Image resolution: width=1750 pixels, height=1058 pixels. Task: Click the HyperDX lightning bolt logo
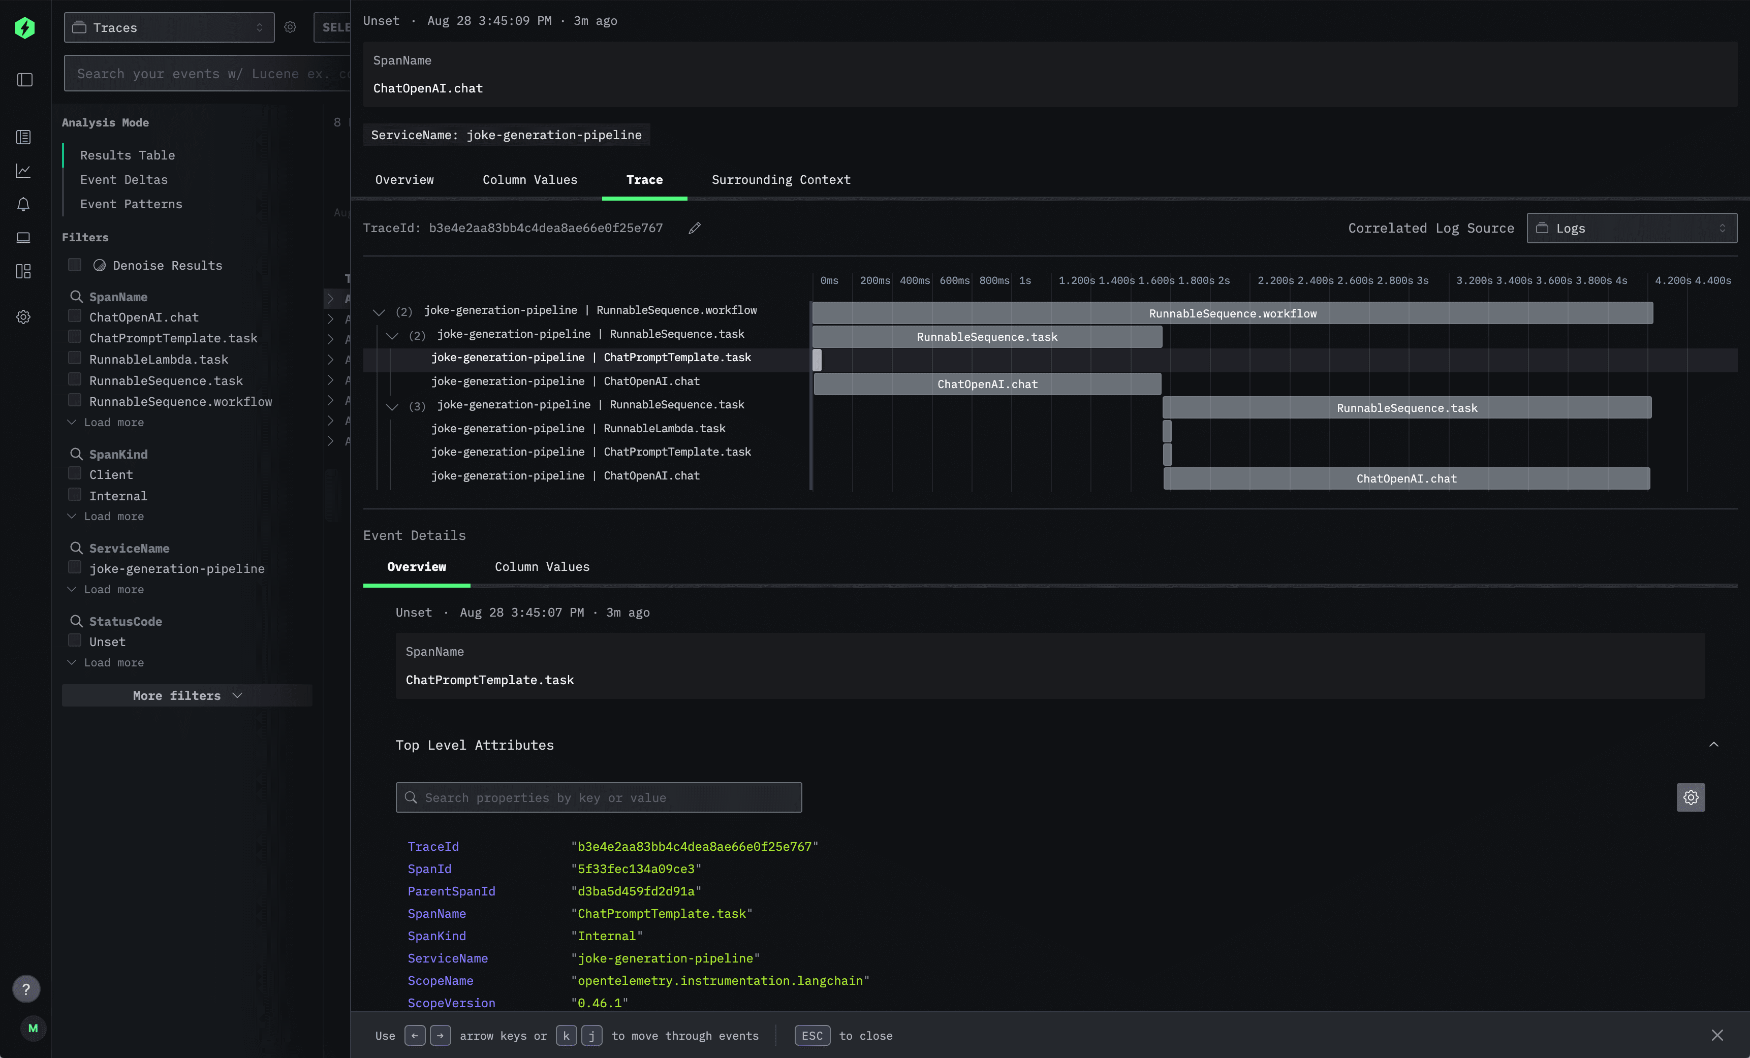[x=25, y=28]
